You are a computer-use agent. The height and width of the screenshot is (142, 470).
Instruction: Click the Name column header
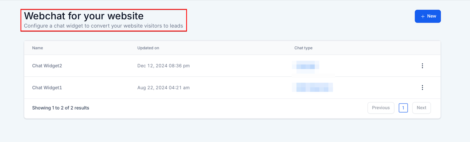click(x=38, y=48)
